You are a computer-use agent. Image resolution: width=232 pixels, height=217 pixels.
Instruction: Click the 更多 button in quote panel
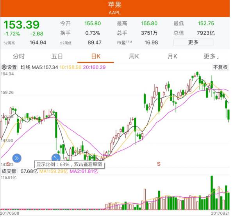coord(193,42)
